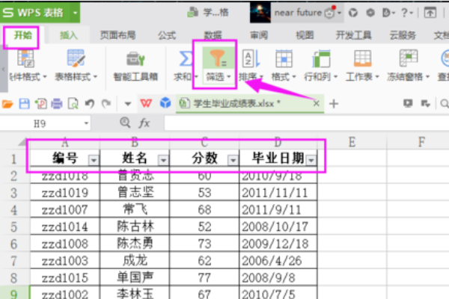The image size is (449, 299).
Task: Add a new document tab
Action: click(x=334, y=104)
